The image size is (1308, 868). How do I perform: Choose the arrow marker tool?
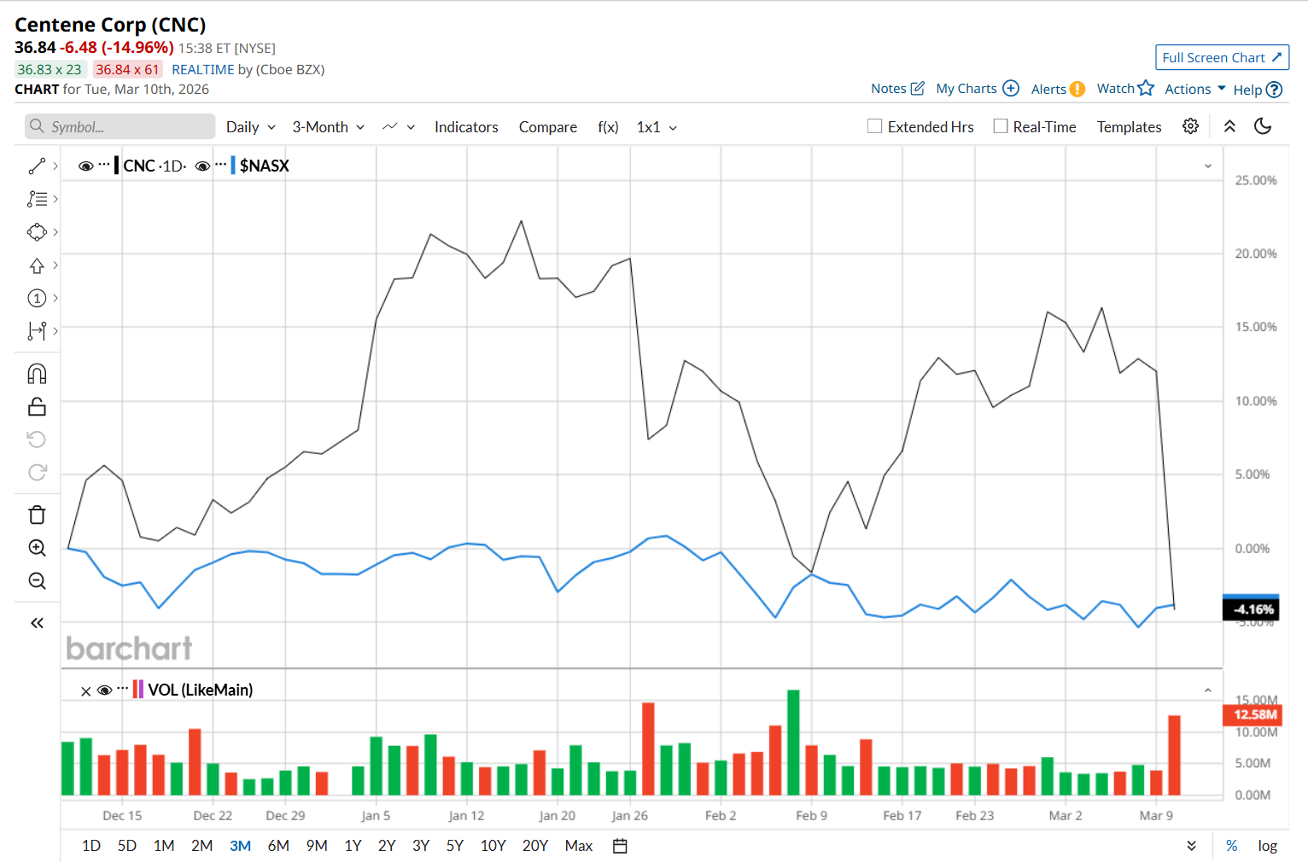pos(37,265)
